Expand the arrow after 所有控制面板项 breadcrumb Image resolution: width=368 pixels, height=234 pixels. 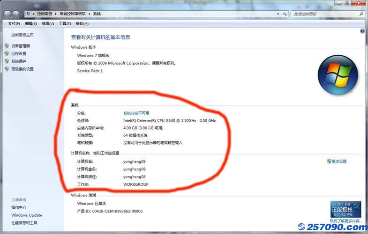pyautogui.click(x=90, y=14)
